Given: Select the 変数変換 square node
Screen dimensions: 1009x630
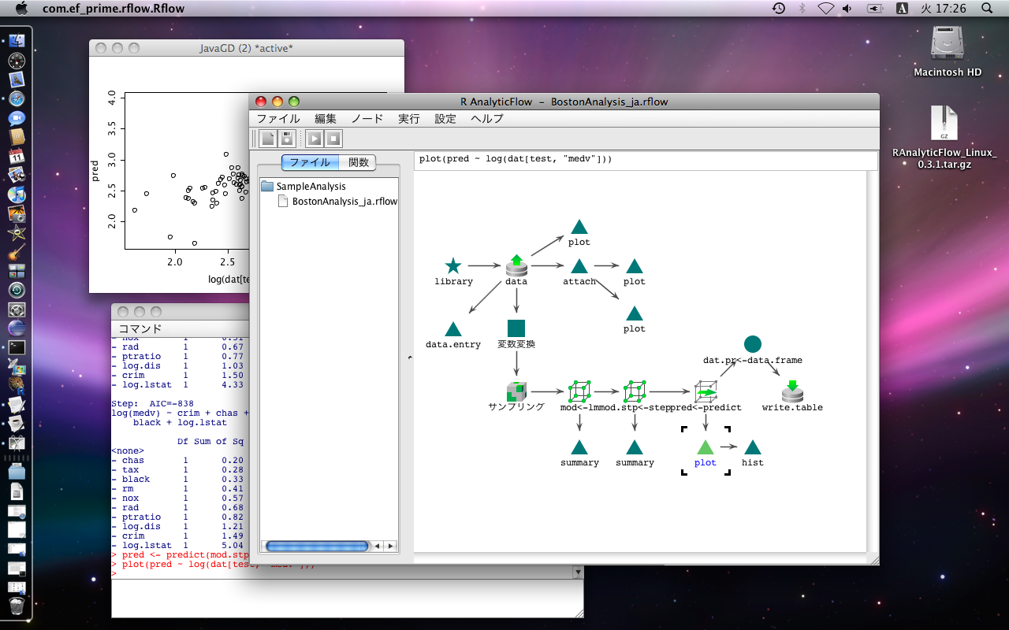Looking at the screenshot, I should pos(516,328).
